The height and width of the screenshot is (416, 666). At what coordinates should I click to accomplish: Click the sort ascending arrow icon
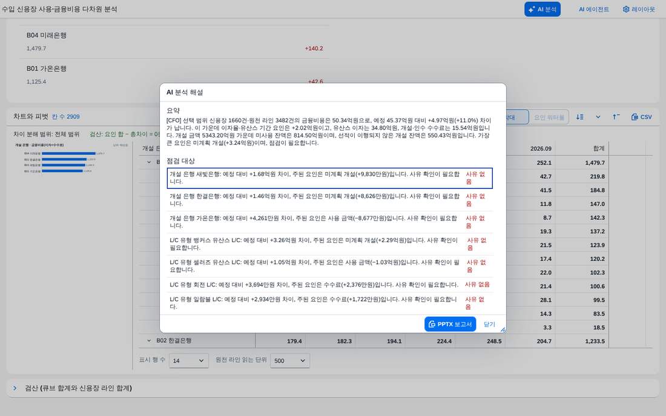pos(616,117)
